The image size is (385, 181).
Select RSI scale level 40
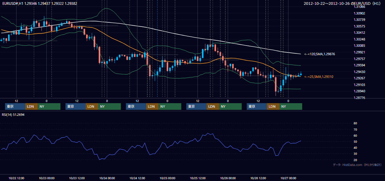tap(355, 148)
